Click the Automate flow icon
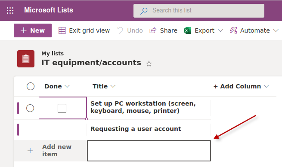Screen dimensions: 282x167 233,30
